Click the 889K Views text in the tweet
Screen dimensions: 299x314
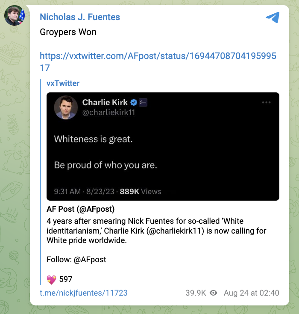pos(140,192)
